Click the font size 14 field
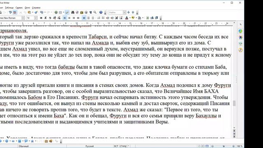Screen dimensions: 263x148 (30, 18)
